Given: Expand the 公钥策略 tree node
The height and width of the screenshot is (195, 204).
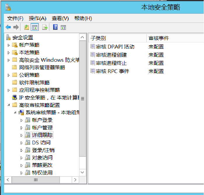Looking at the screenshot, I should click(x=8, y=75).
